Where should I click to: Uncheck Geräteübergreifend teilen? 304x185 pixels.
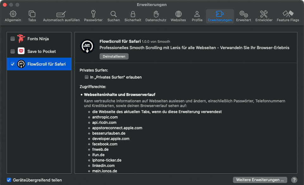click(9, 180)
